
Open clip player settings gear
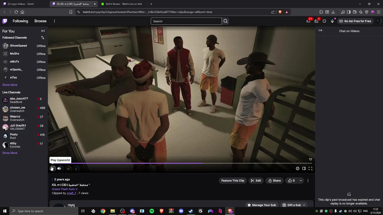point(297,168)
